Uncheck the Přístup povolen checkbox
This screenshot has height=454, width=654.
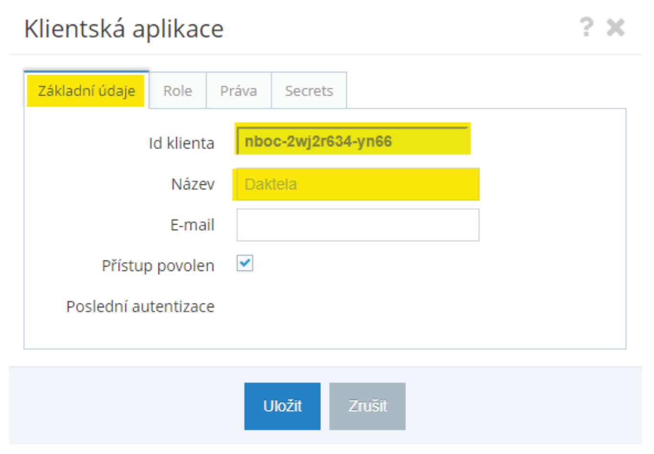click(x=245, y=263)
